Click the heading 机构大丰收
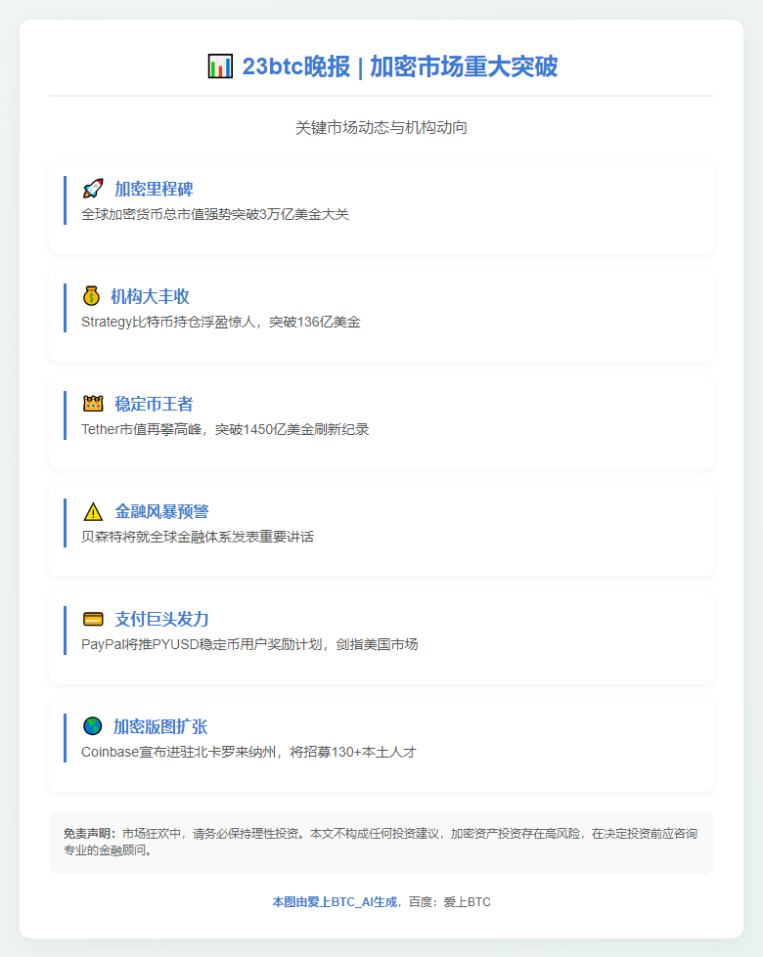 point(151,296)
